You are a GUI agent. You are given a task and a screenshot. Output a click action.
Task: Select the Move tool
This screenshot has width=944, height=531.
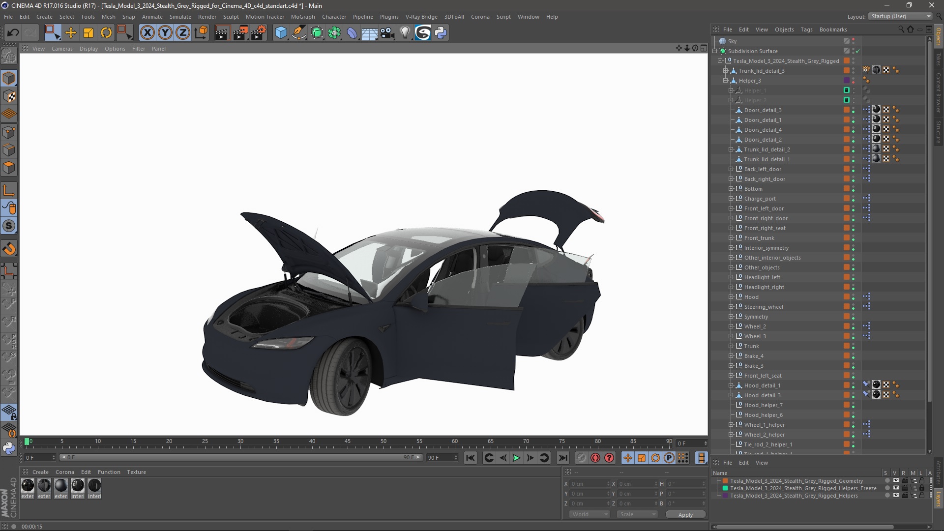point(71,33)
